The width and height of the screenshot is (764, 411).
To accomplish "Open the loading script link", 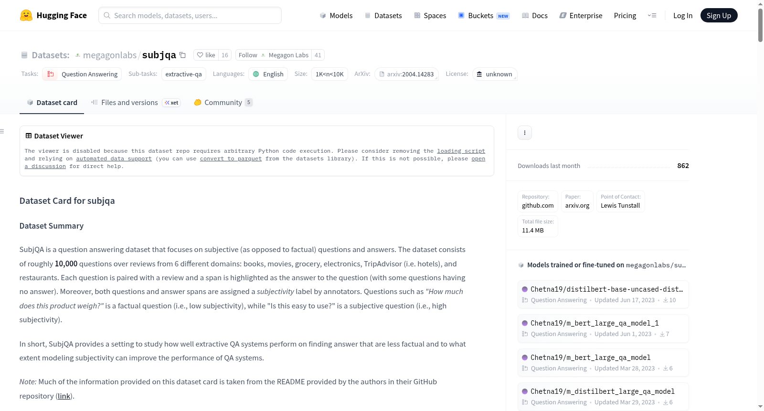I will click(x=461, y=151).
